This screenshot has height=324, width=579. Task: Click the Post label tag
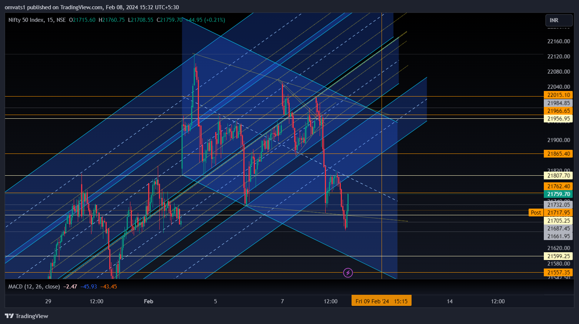pos(536,213)
